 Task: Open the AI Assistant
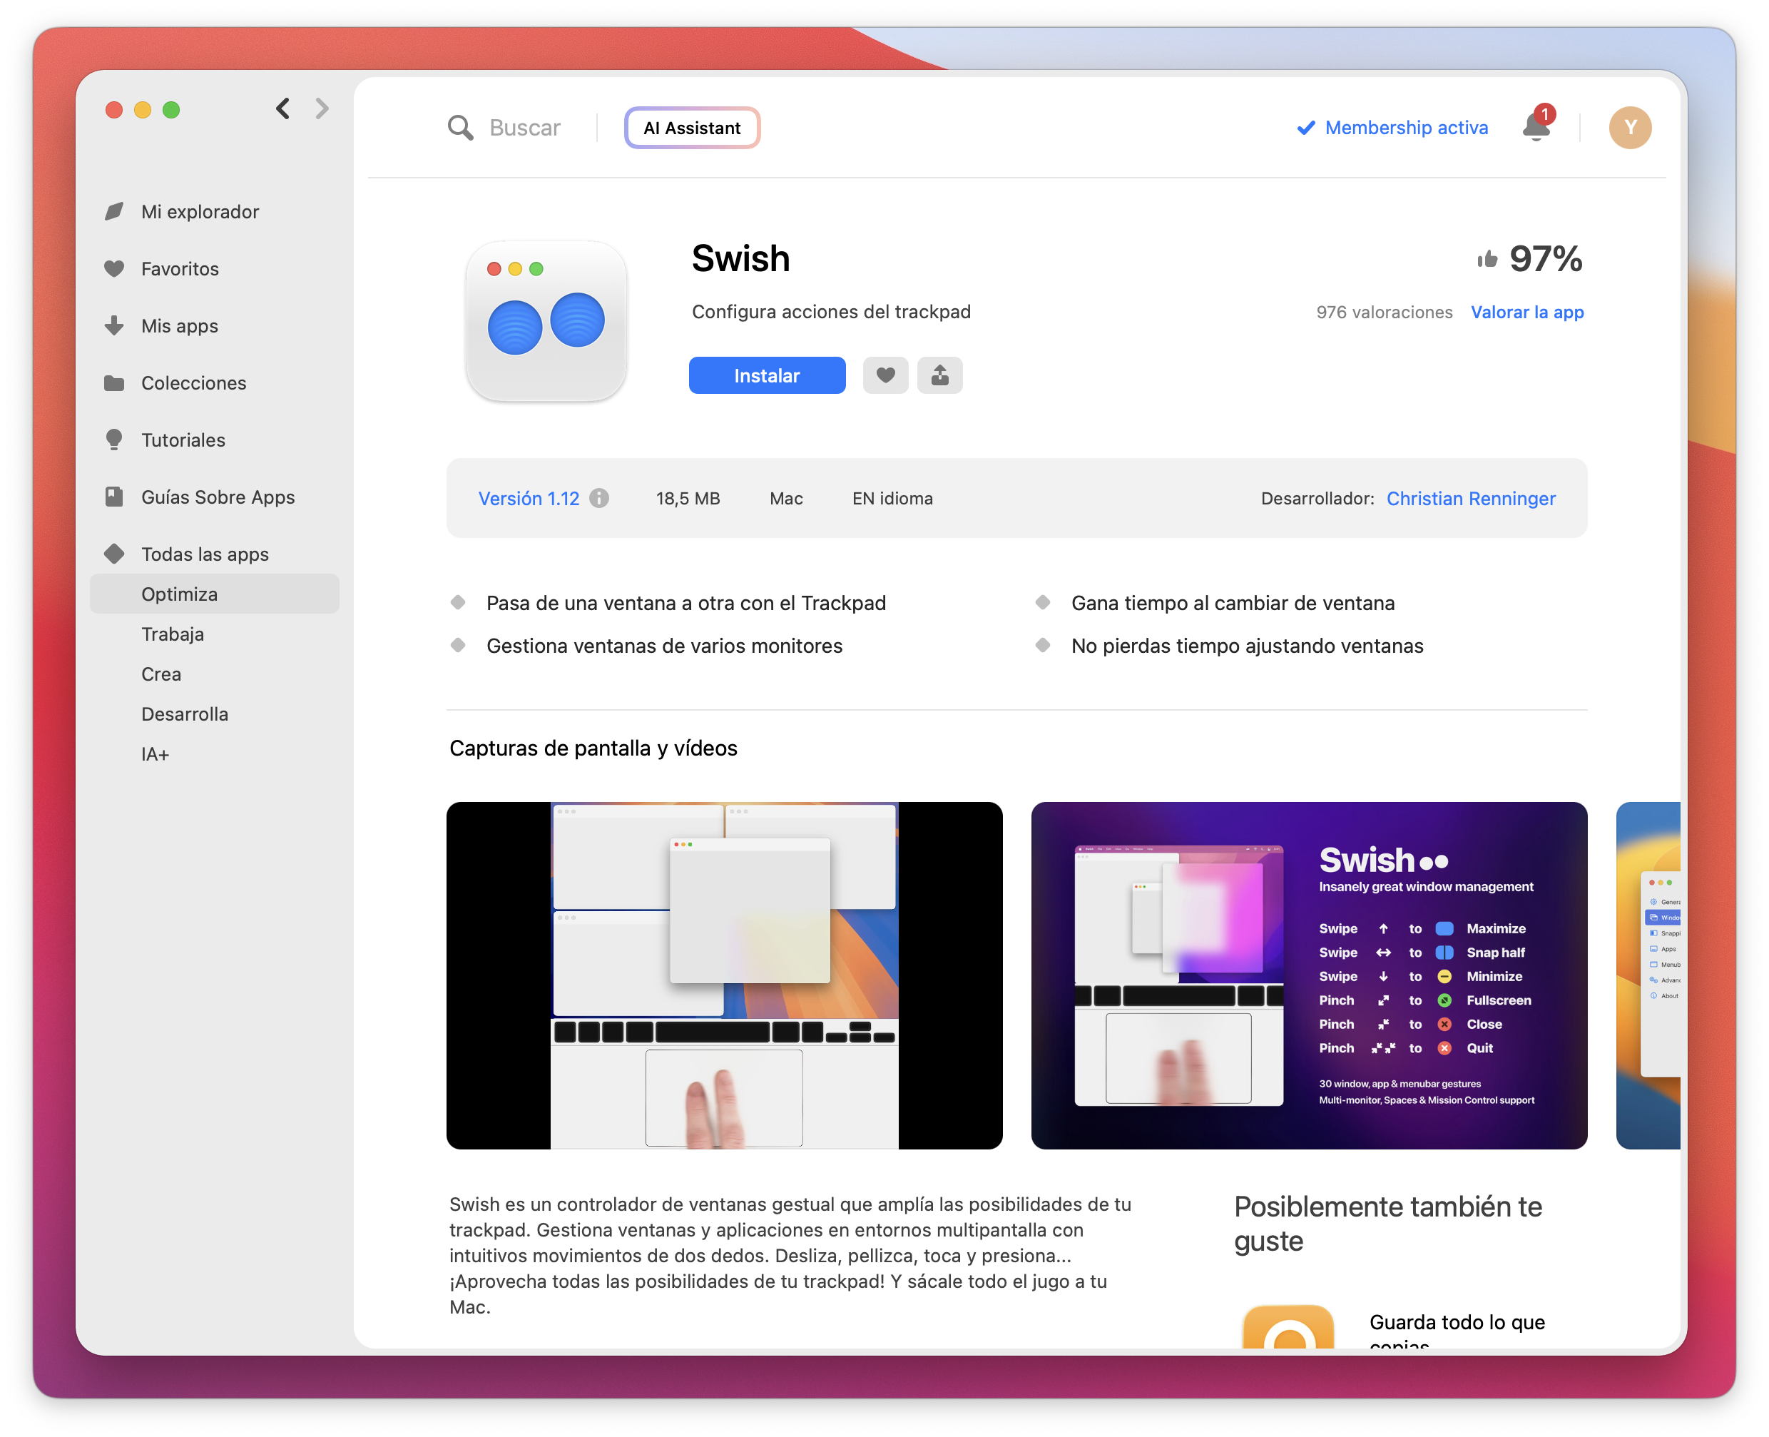tap(692, 128)
